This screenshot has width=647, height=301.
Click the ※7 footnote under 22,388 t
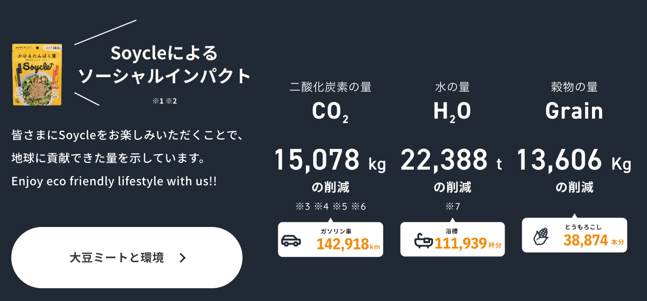(x=452, y=206)
